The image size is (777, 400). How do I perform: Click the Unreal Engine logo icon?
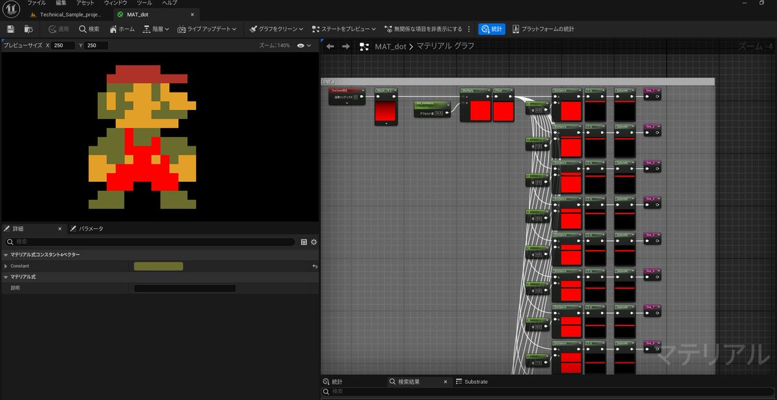[x=10, y=8]
